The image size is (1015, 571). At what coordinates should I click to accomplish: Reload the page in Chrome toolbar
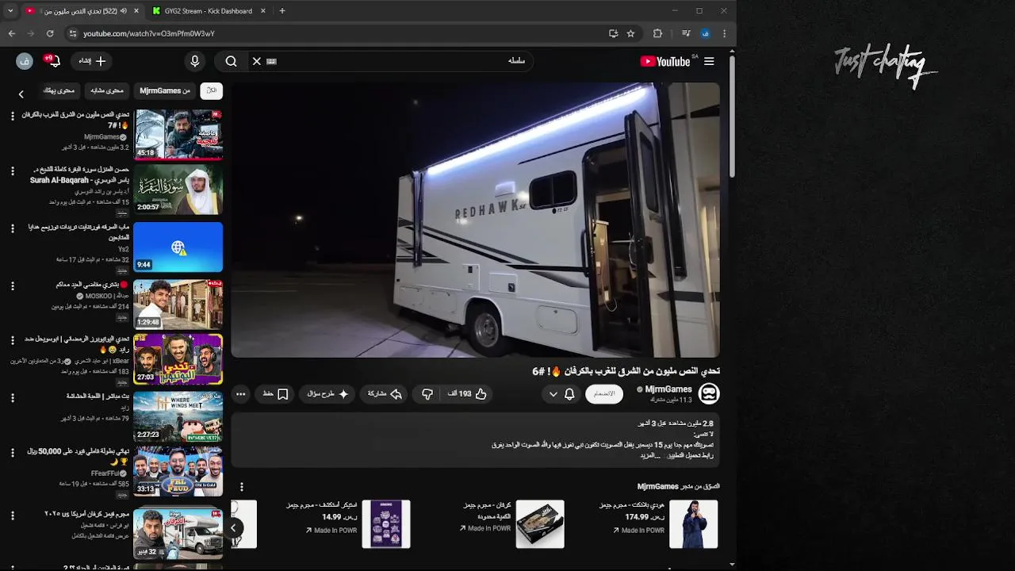50,33
